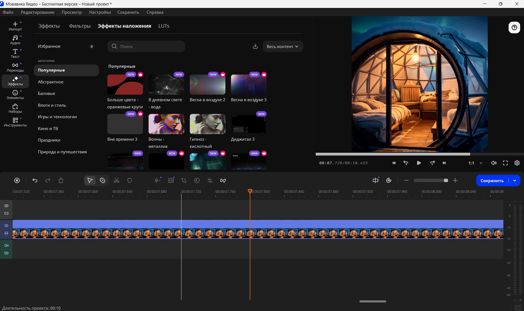Open the Transitions (Переходы) sidebar panel

click(x=15, y=67)
